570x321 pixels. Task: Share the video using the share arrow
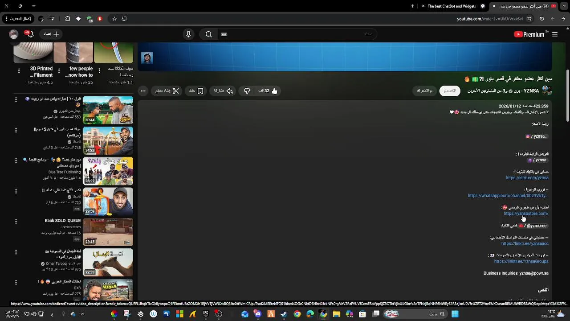coord(224,91)
